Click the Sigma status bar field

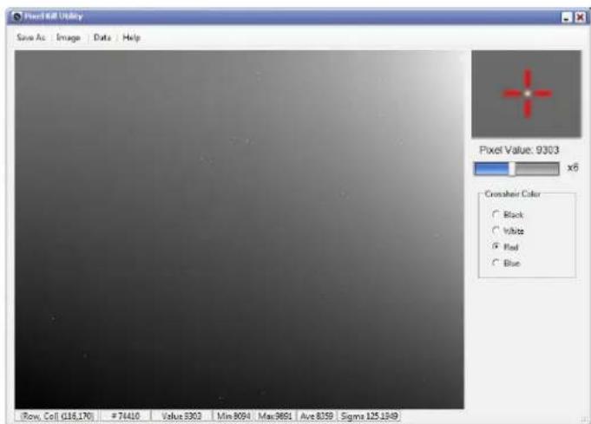tap(369, 416)
